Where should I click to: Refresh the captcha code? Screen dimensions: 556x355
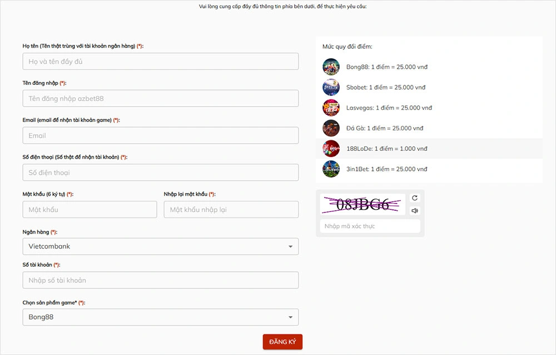click(x=415, y=198)
